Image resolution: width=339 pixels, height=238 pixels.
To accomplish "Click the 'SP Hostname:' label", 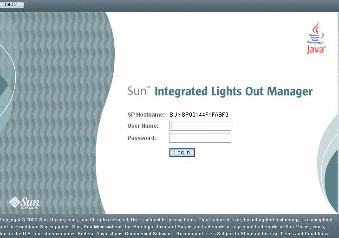I will pos(146,115).
